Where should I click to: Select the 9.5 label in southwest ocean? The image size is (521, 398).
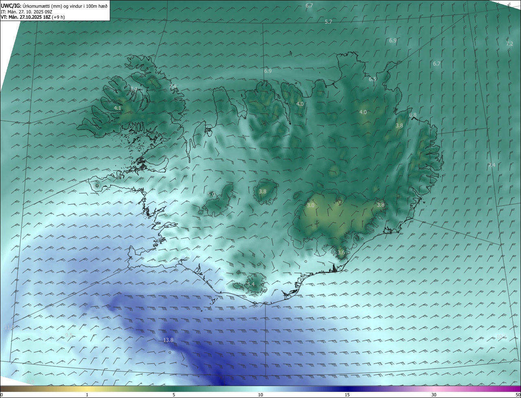[x=69, y=335]
